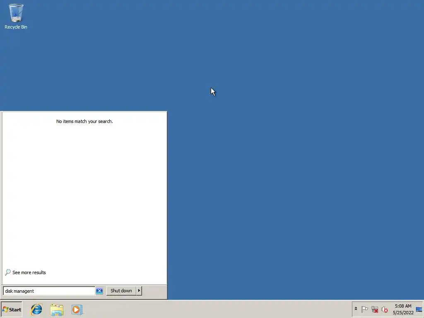Click the Shut down button
Screen dimensions: 424x318
click(x=121, y=291)
